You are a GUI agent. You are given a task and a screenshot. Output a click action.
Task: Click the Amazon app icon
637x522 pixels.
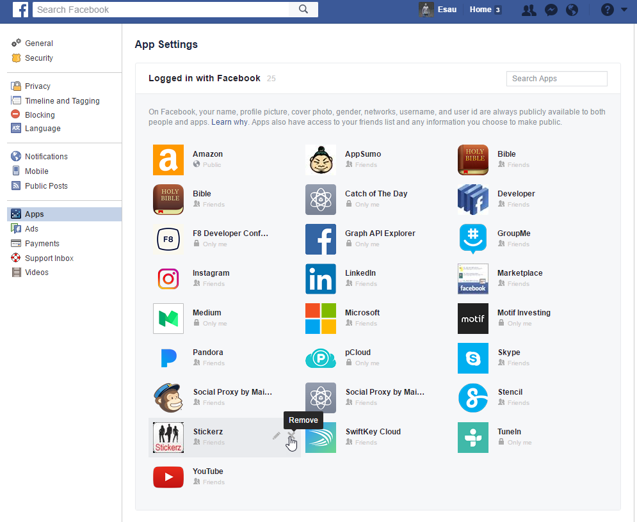coord(168,160)
